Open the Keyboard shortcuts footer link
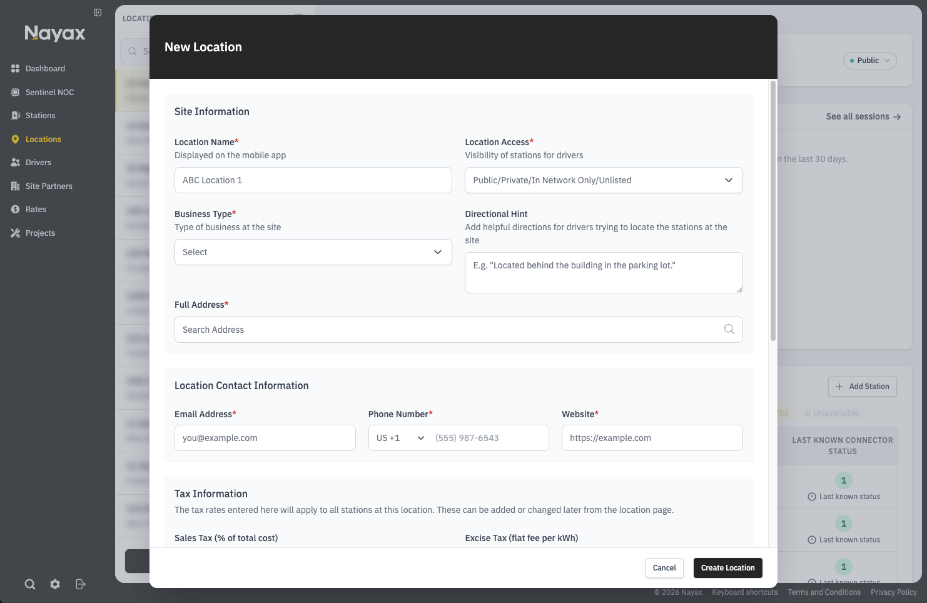This screenshot has height=603, width=927. coord(745,592)
